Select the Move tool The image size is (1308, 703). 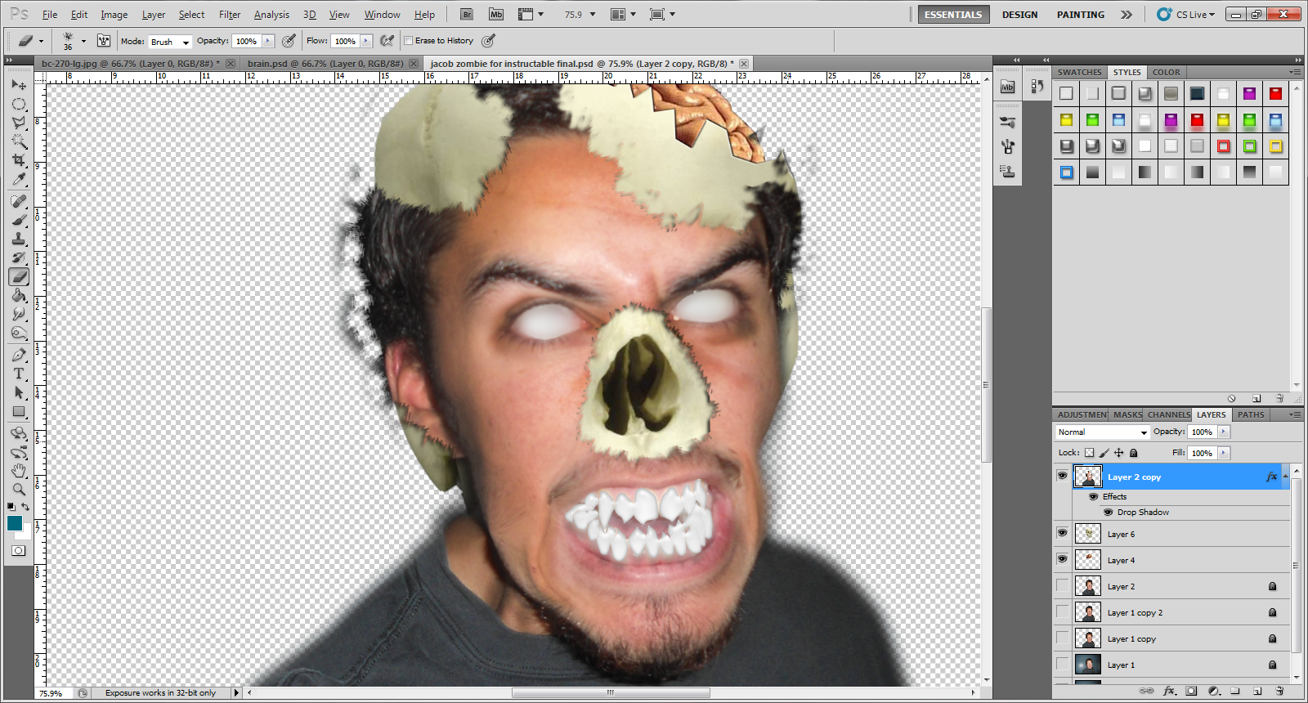coord(19,85)
